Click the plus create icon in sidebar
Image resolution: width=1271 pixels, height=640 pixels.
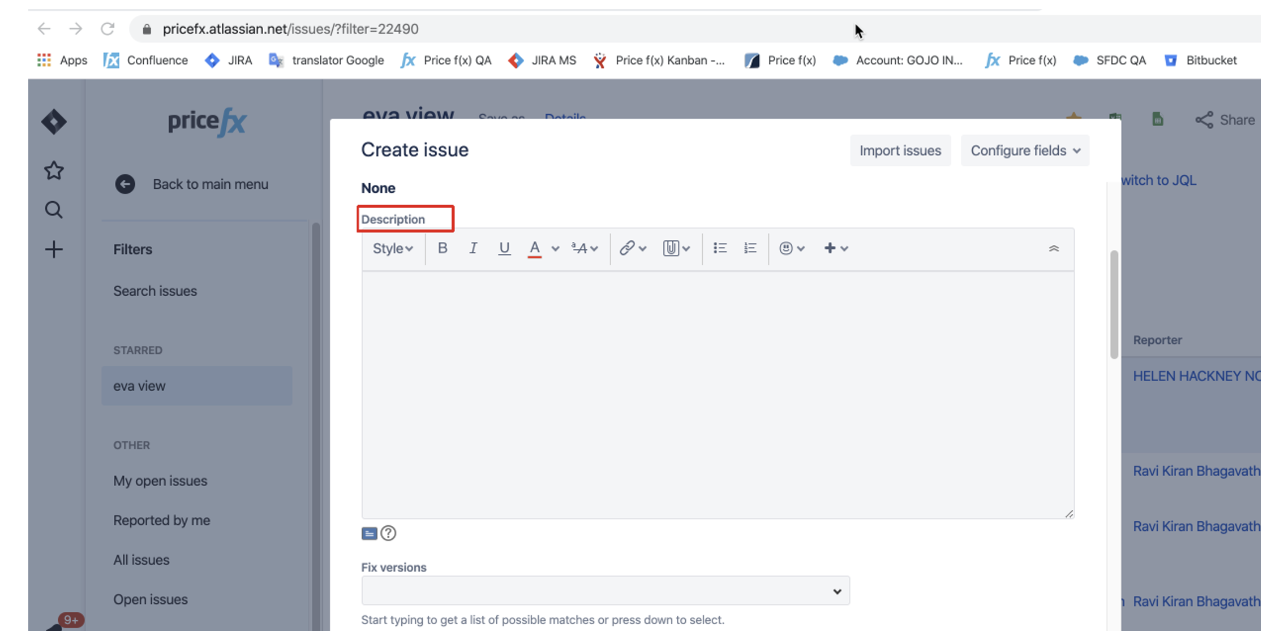[54, 249]
